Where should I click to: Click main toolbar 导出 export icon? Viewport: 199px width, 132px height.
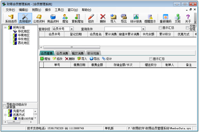pos(124,18)
